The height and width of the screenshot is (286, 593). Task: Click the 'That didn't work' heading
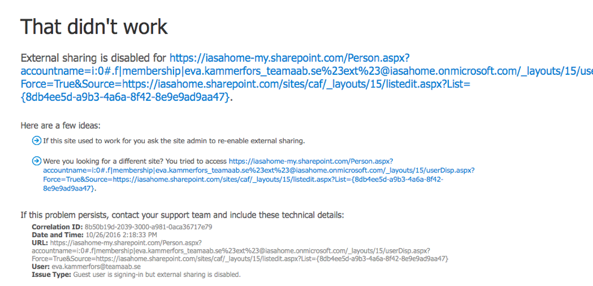pos(94,27)
